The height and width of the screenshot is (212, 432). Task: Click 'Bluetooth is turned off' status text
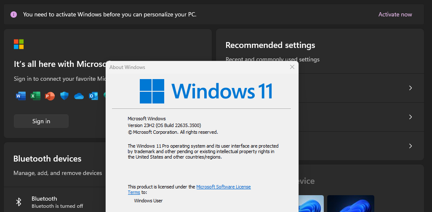[x=57, y=206]
